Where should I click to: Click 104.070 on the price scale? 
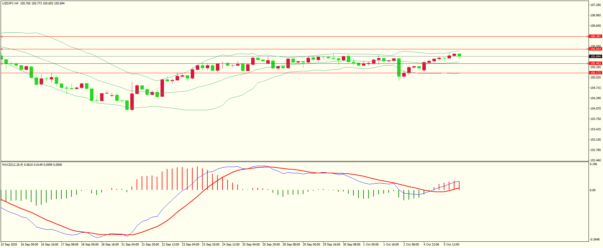[595, 109]
